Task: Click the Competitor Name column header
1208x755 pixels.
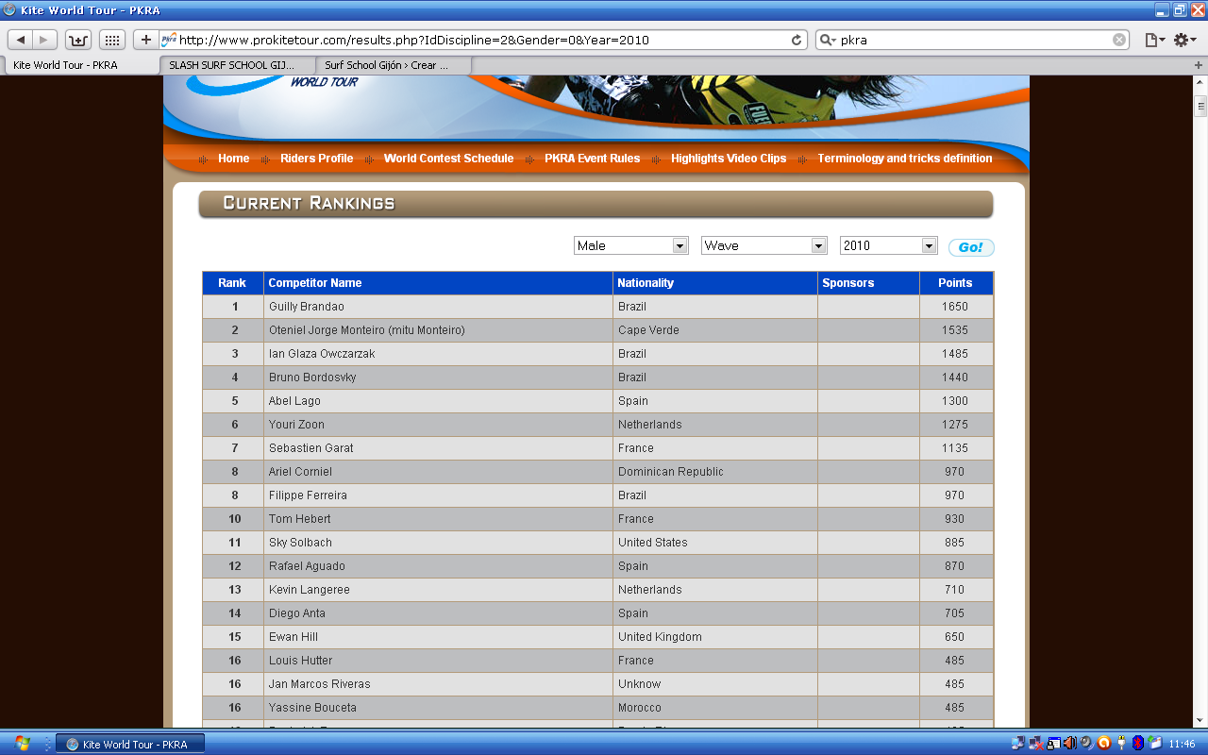Action: pyautogui.click(x=438, y=283)
